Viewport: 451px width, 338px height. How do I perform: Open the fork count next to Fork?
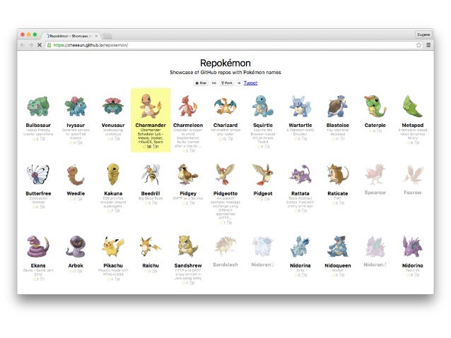239,83
